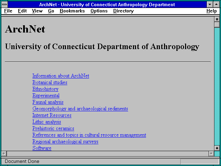Follow the Information about ArchNet link
Viewport: 221px width, 166px height.
click(61, 76)
